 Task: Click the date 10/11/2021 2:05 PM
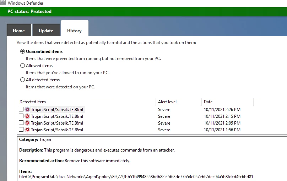(x=222, y=123)
